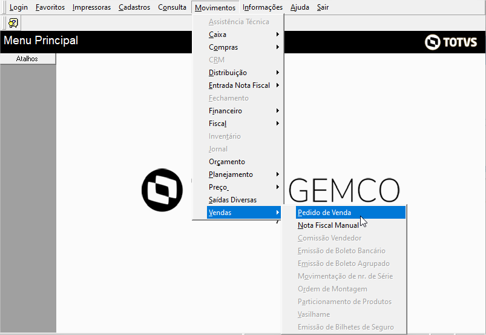Expand the Caixa submenu
The image size is (486, 335).
pyautogui.click(x=244, y=35)
